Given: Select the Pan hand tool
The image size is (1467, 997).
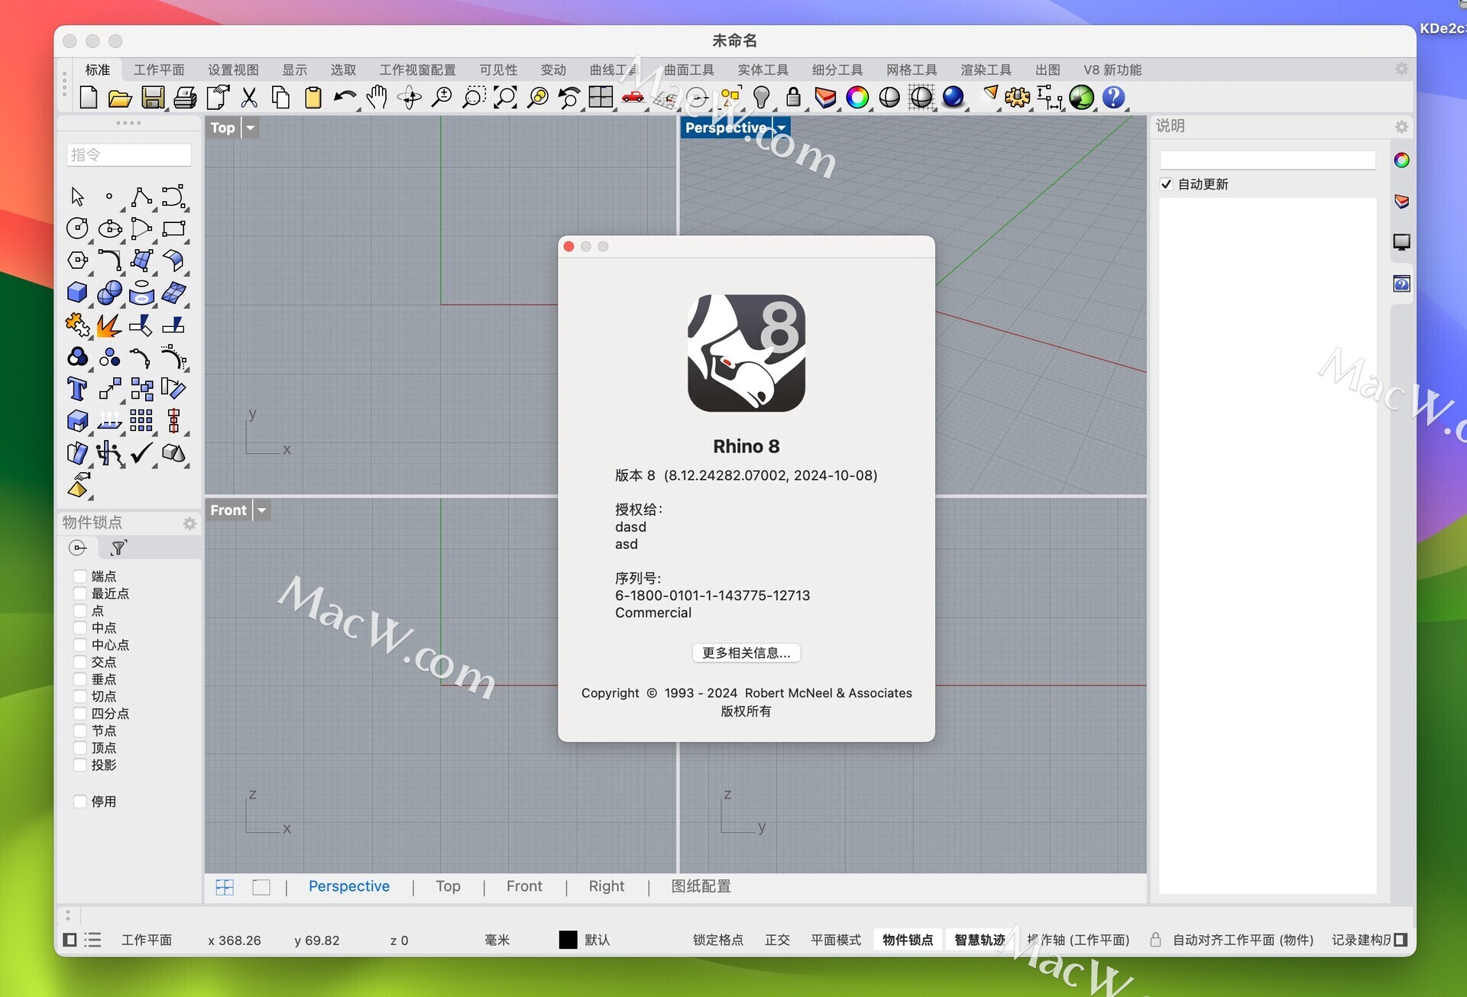Looking at the screenshot, I should click(x=377, y=97).
